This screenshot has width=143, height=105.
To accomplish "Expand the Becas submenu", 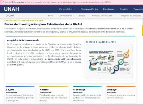I will point(83,16).
